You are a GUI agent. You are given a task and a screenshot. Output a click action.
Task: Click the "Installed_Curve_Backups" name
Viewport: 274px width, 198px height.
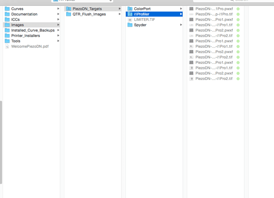pos(33,30)
